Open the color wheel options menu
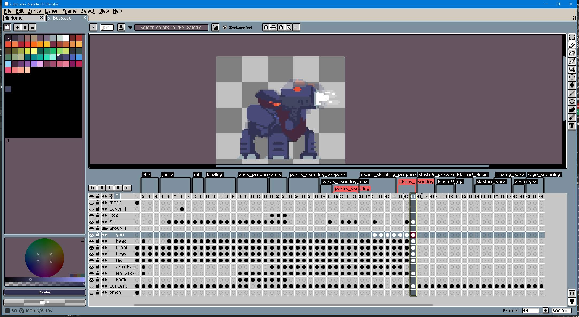The height and width of the screenshot is (317, 579). point(83,240)
